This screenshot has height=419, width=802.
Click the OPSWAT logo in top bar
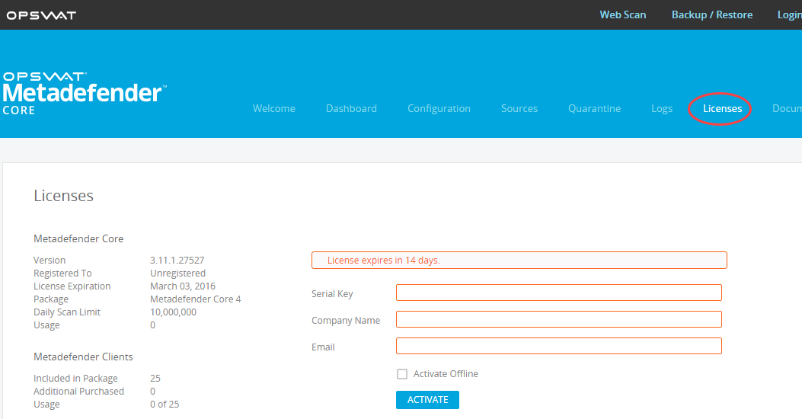click(x=41, y=15)
